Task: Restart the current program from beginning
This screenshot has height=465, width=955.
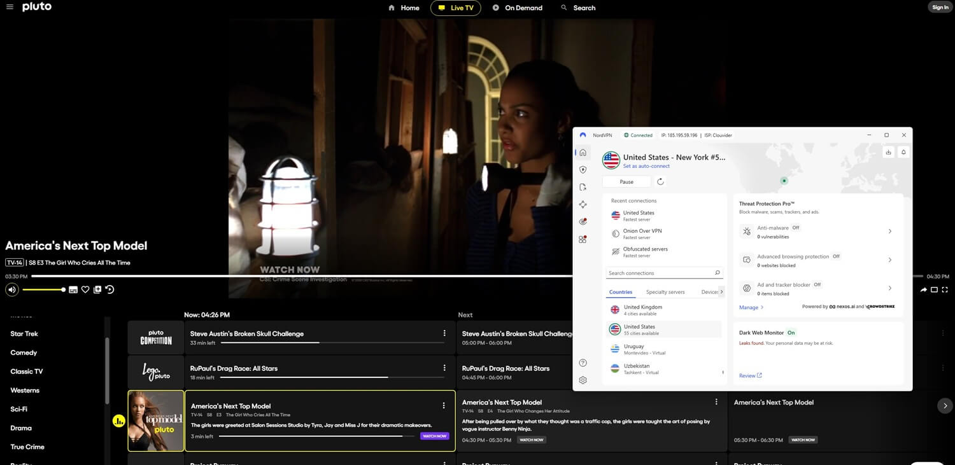Action: click(x=109, y=289)
